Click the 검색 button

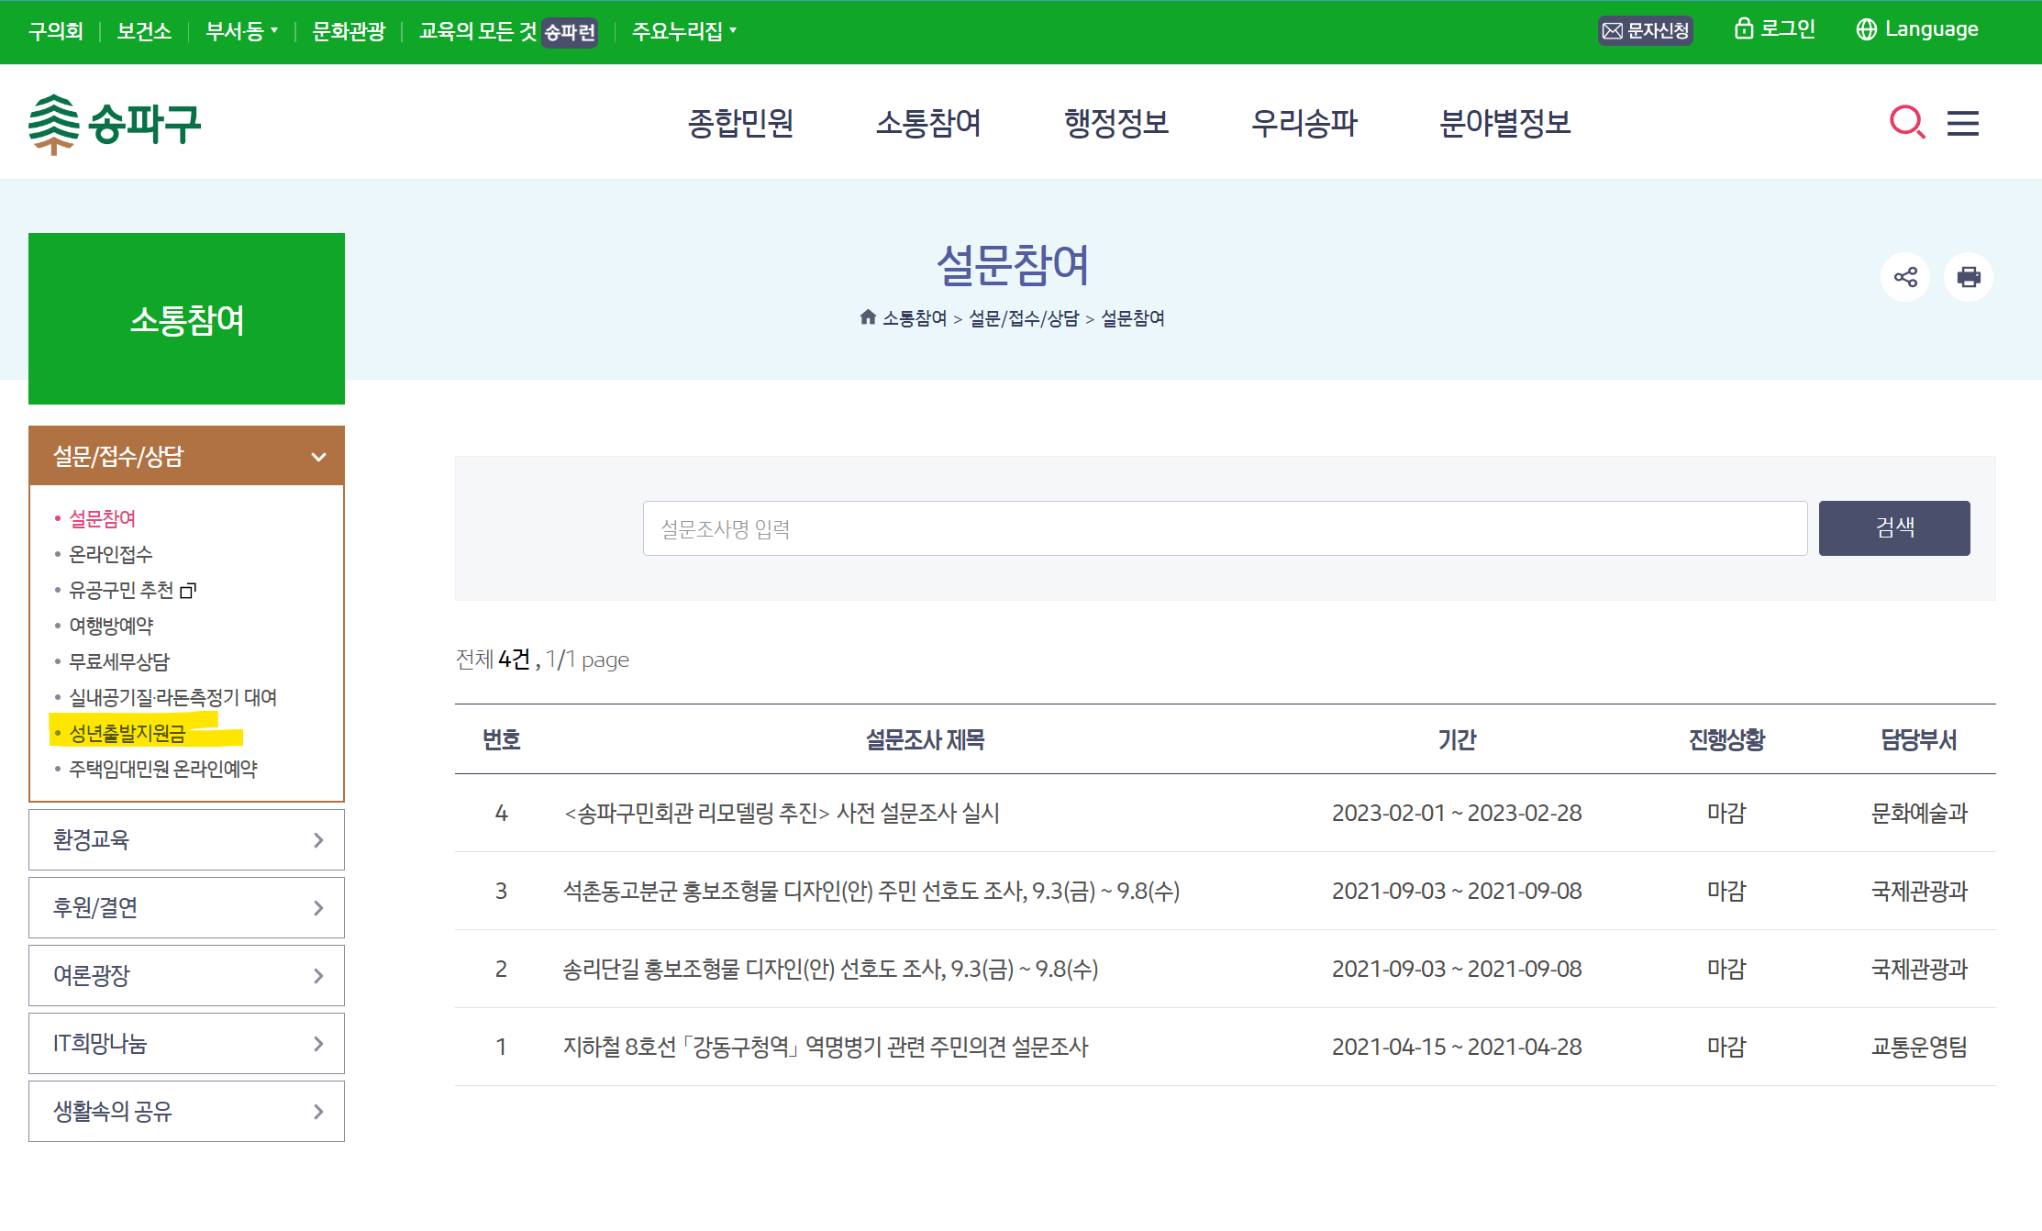(1893, 527)
